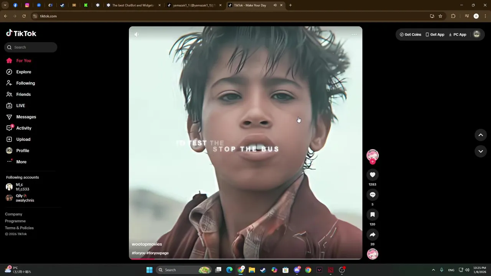Bookmark the video with the save icon
491x276 pixels.
pos(372,215)
